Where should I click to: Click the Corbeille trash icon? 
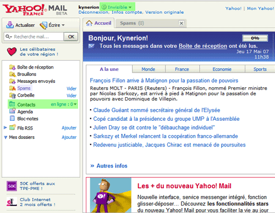(12, 95)
